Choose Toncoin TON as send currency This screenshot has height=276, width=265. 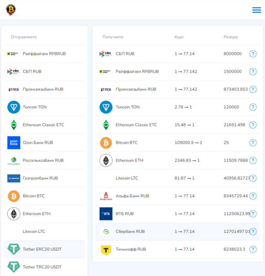(44, 107)
